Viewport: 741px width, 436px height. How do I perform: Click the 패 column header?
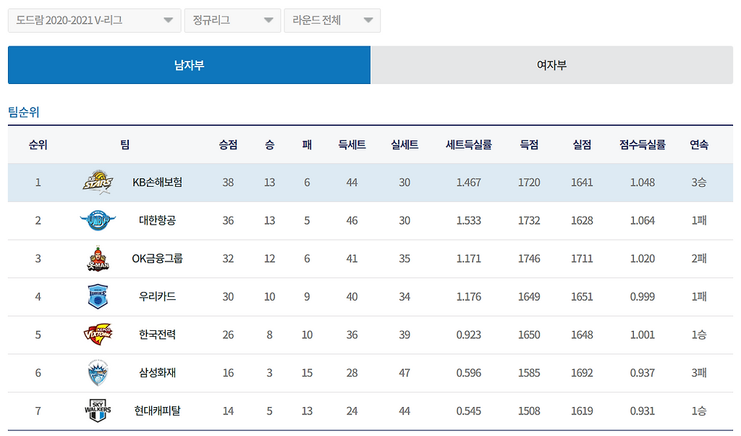(307, 145)
